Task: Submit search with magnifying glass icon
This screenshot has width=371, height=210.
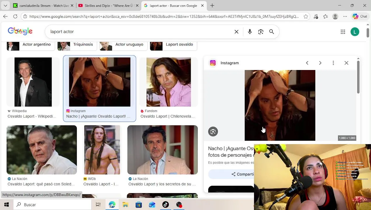Action: point(272,32)
